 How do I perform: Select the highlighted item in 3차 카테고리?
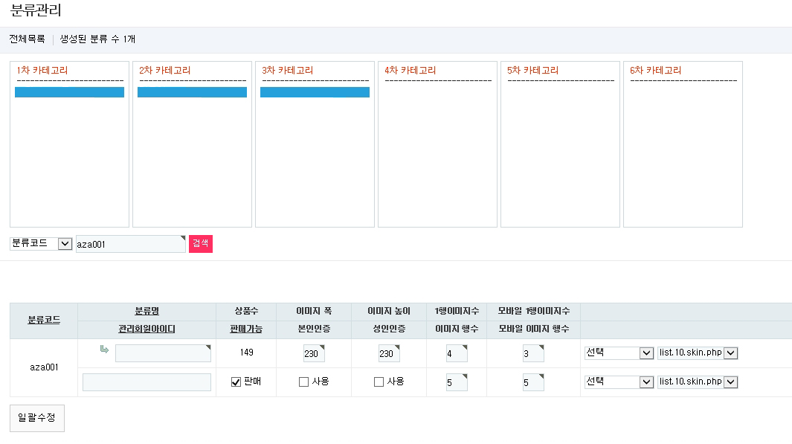(x=315, y=92)
